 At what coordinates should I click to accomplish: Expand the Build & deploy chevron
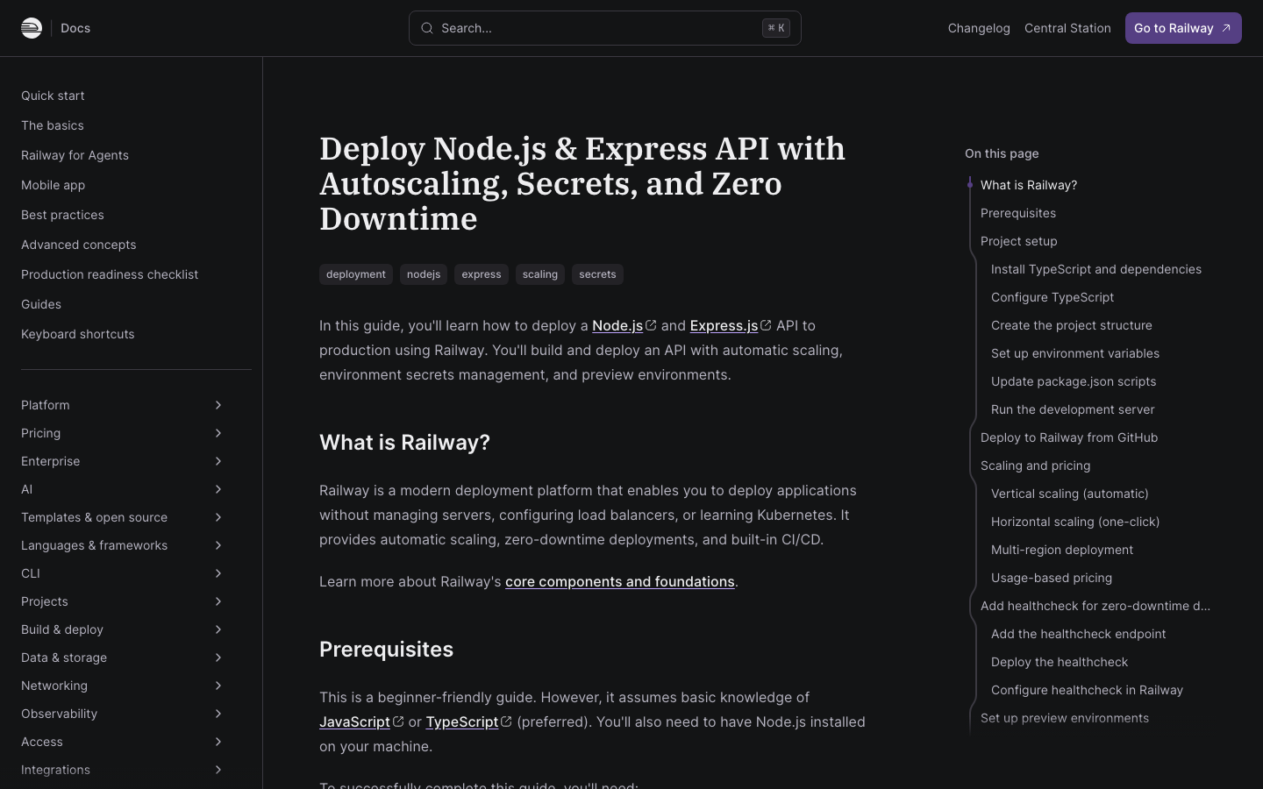tap(218, 629)
